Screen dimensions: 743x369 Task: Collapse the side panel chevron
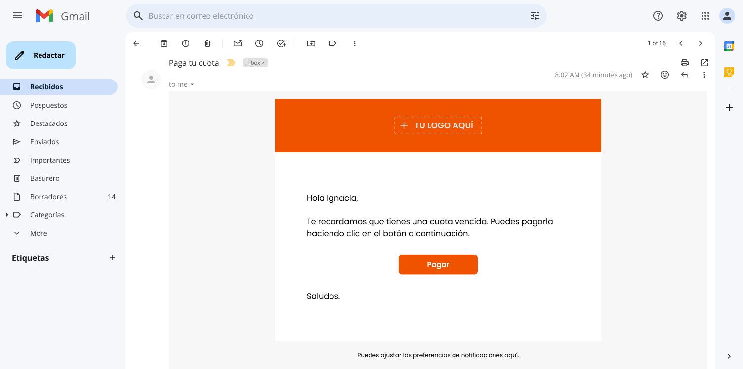tap(729, 356)
